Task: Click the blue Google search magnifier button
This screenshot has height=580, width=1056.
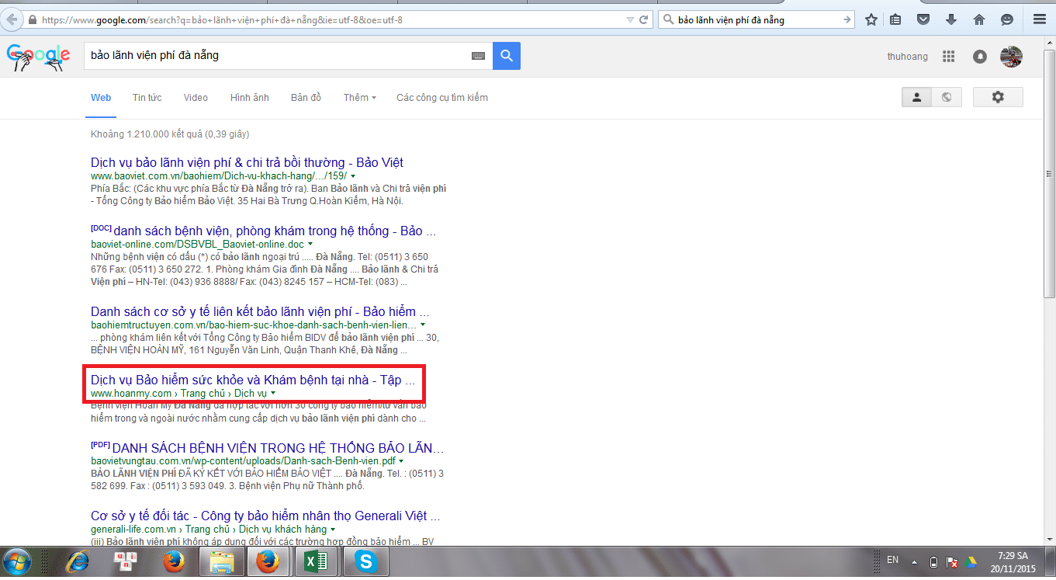Action: click(507, 56)
